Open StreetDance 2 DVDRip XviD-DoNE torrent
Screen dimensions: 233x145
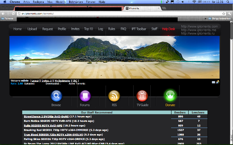[x=46, y=117]
